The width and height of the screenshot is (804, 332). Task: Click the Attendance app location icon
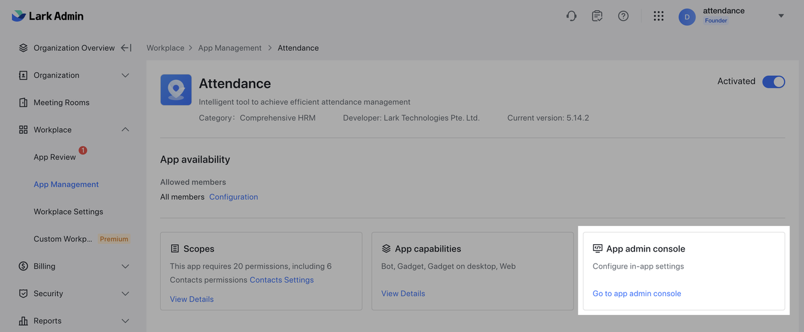click(x=176, y=90)
